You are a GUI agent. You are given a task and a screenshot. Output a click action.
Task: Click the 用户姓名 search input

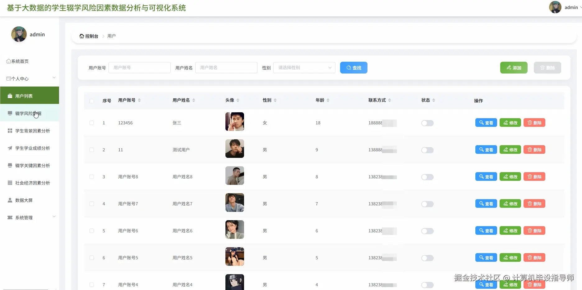coord(226,68)
